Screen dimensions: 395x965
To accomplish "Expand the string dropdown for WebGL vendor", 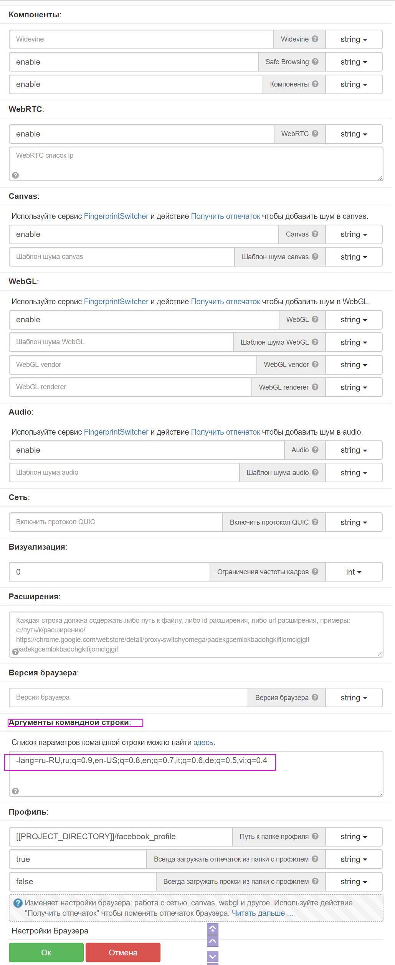I will coord(354,365).
